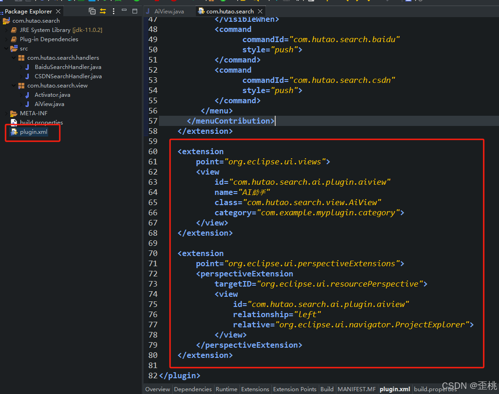This screenshot has width=499, height=394.
Task: Click the plugin.xml file icon in the tree
Action: point(14,131)
